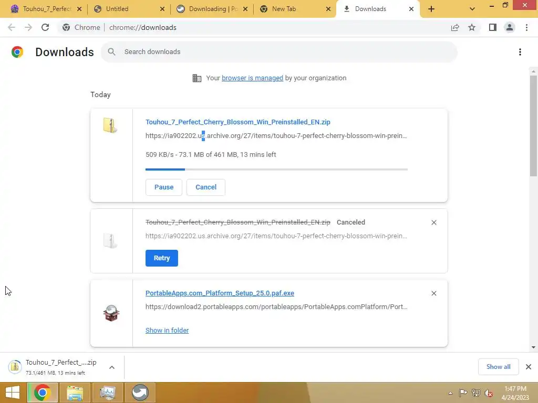Click the browser forward arrow
Screen dimensions: 538x403
pyautogui.click(x=28, y=27)
